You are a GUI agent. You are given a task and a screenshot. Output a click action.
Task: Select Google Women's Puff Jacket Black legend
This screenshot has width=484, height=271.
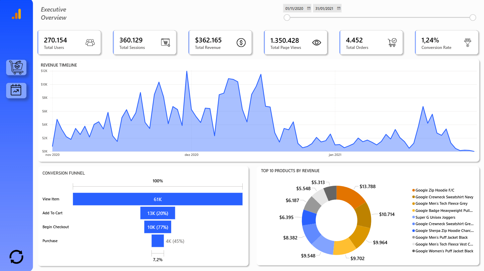pyautogui.click(x=442, y=251)
